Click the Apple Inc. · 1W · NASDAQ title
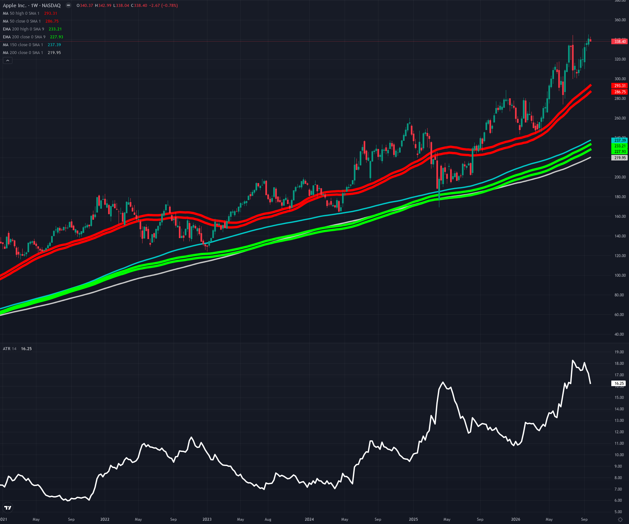 tap(32, 6)
